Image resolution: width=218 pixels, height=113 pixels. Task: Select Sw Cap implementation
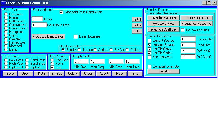point(111,50)
